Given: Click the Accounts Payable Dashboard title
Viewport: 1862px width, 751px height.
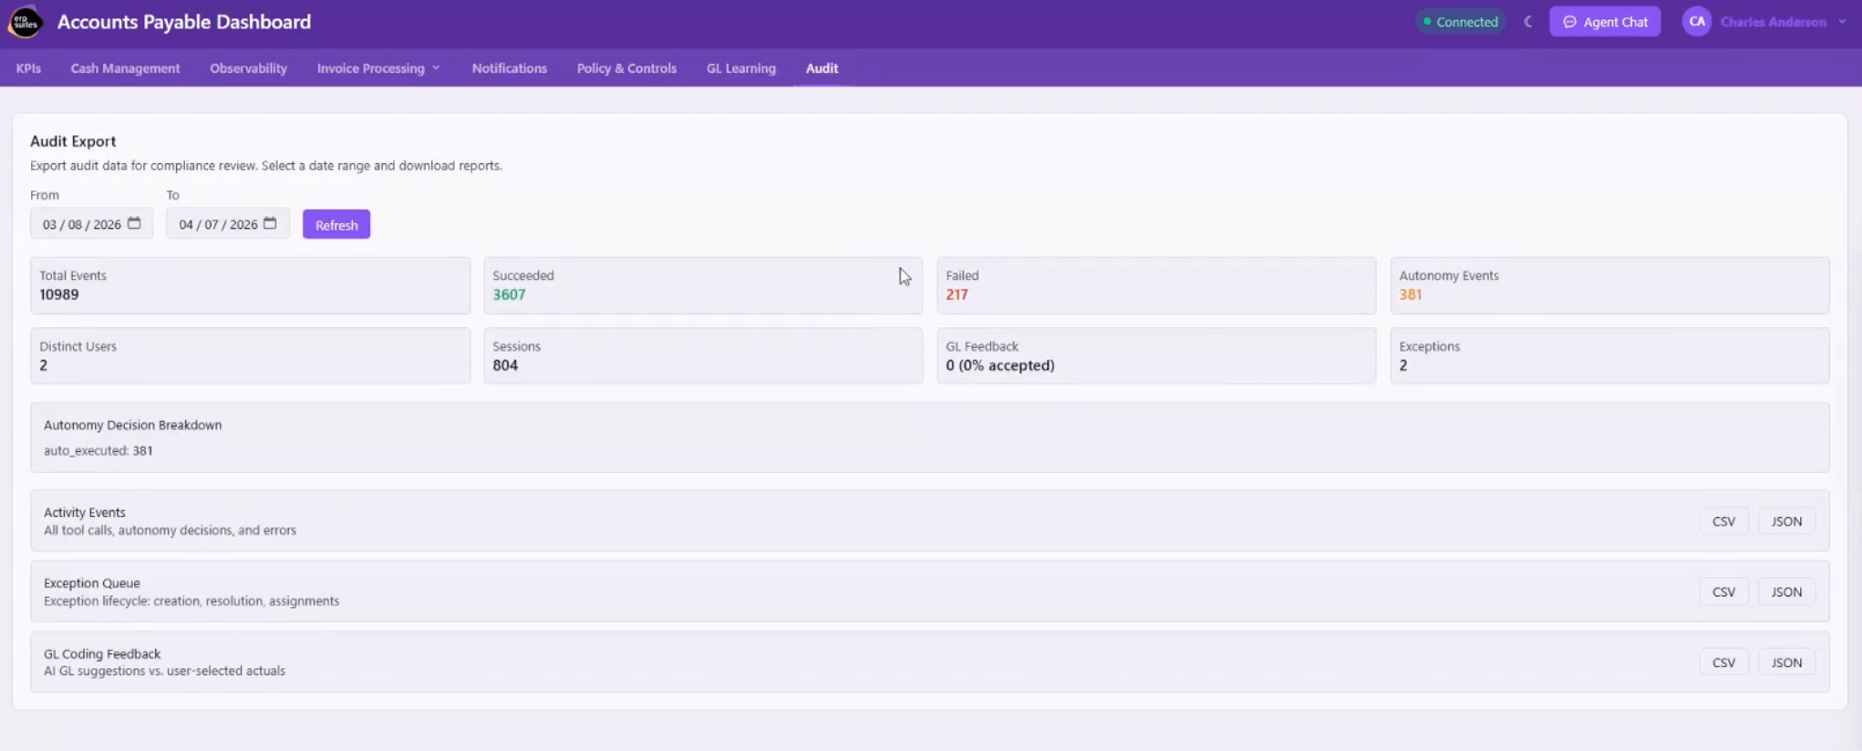Looking at the screenshot, I should [x=184, y=22].
